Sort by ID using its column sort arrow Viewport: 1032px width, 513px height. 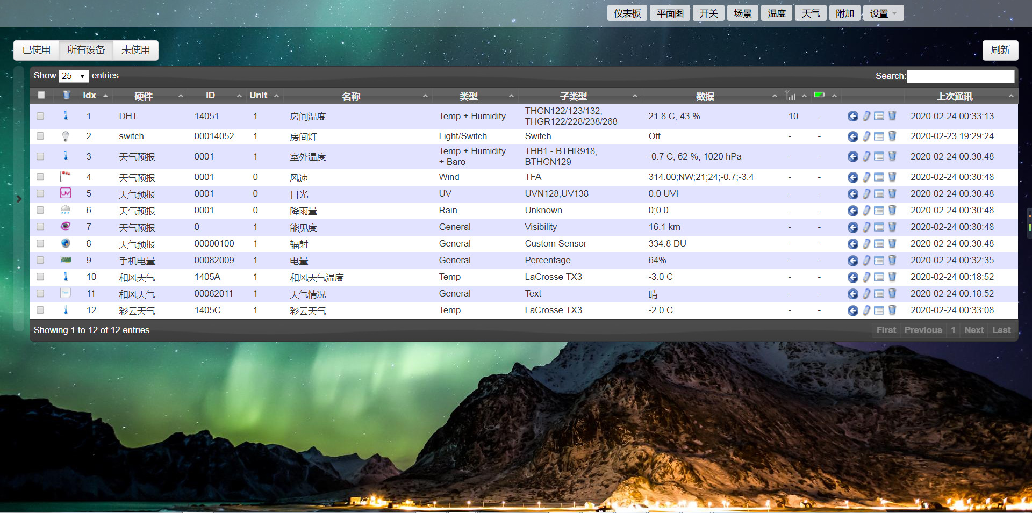240,95
